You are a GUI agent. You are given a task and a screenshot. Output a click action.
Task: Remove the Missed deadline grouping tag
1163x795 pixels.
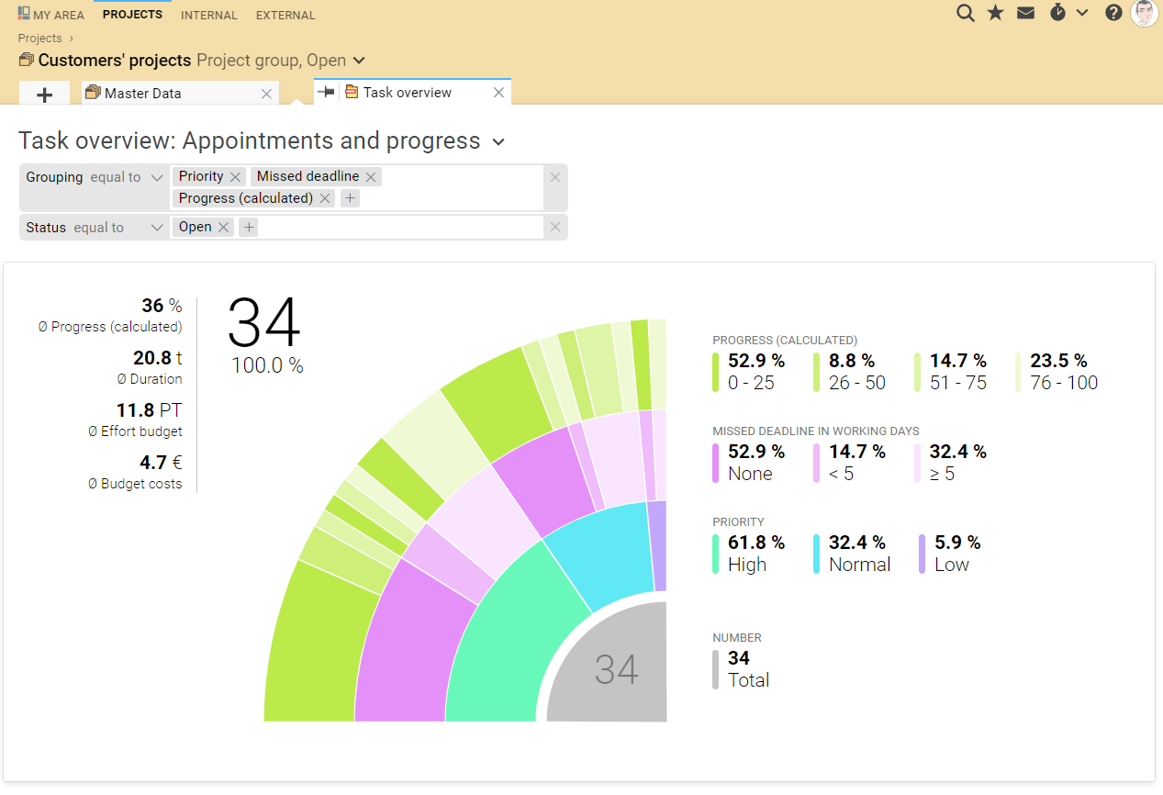(x=371, y=177)
